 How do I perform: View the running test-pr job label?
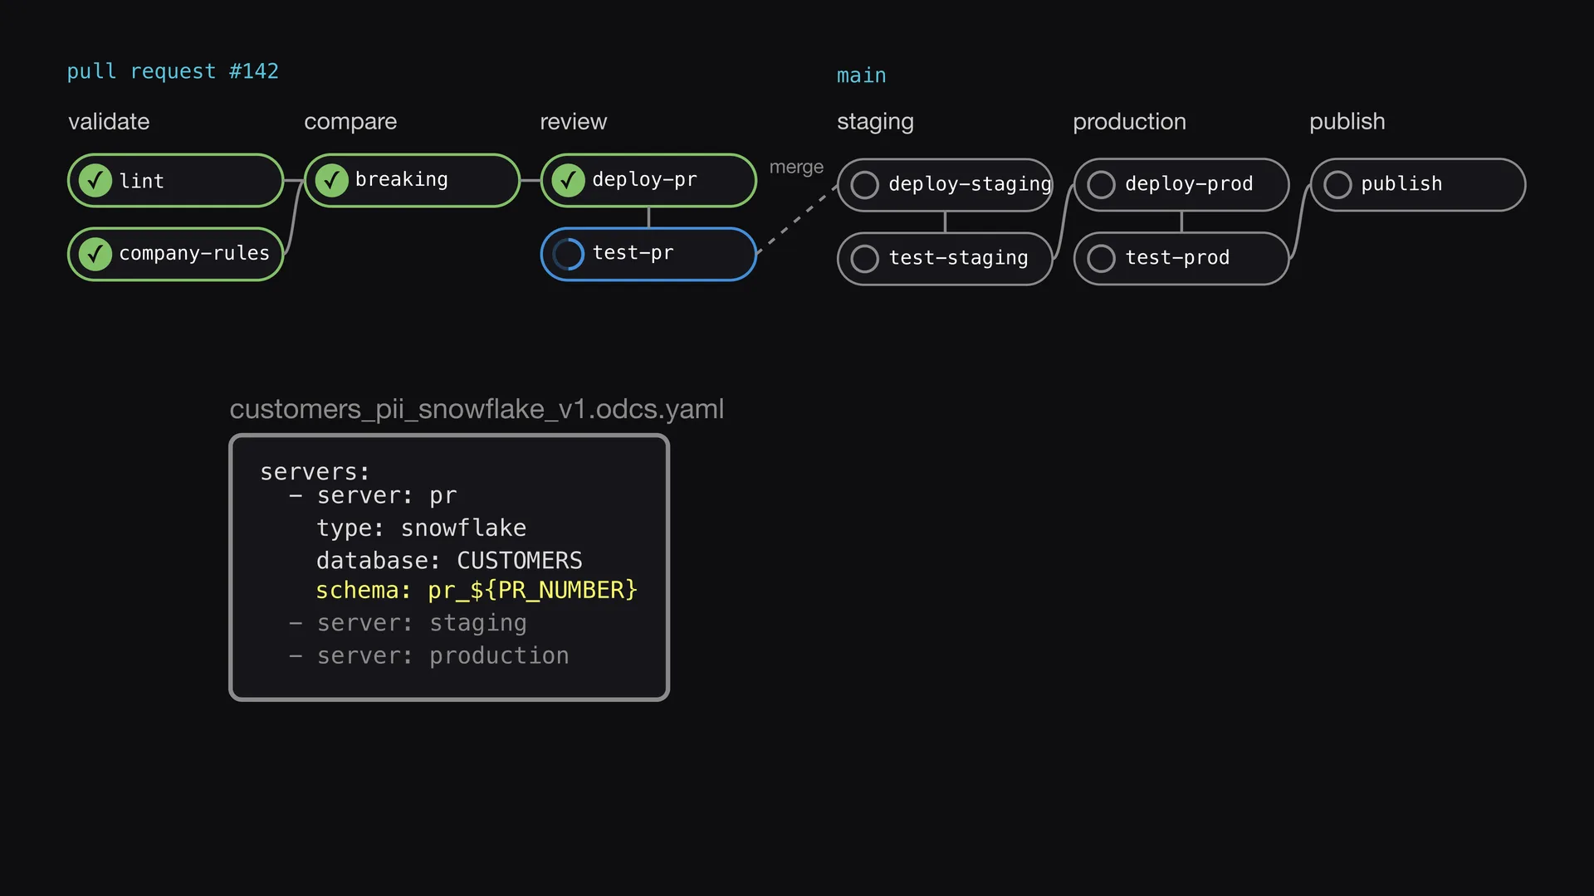[x=633, y=253]
